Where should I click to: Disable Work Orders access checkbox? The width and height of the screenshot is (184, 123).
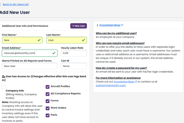[47, 108]
